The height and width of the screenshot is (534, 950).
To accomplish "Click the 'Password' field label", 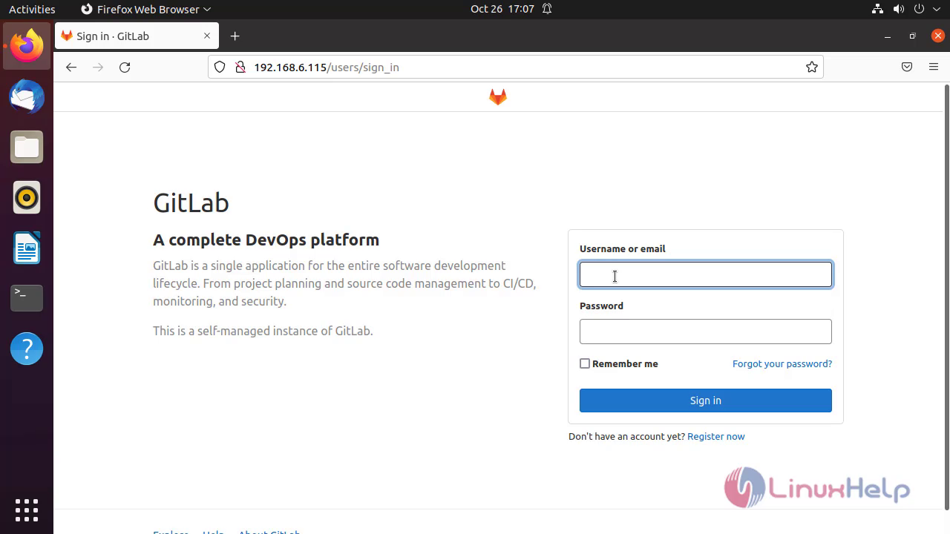I will (x=601, y=306).
